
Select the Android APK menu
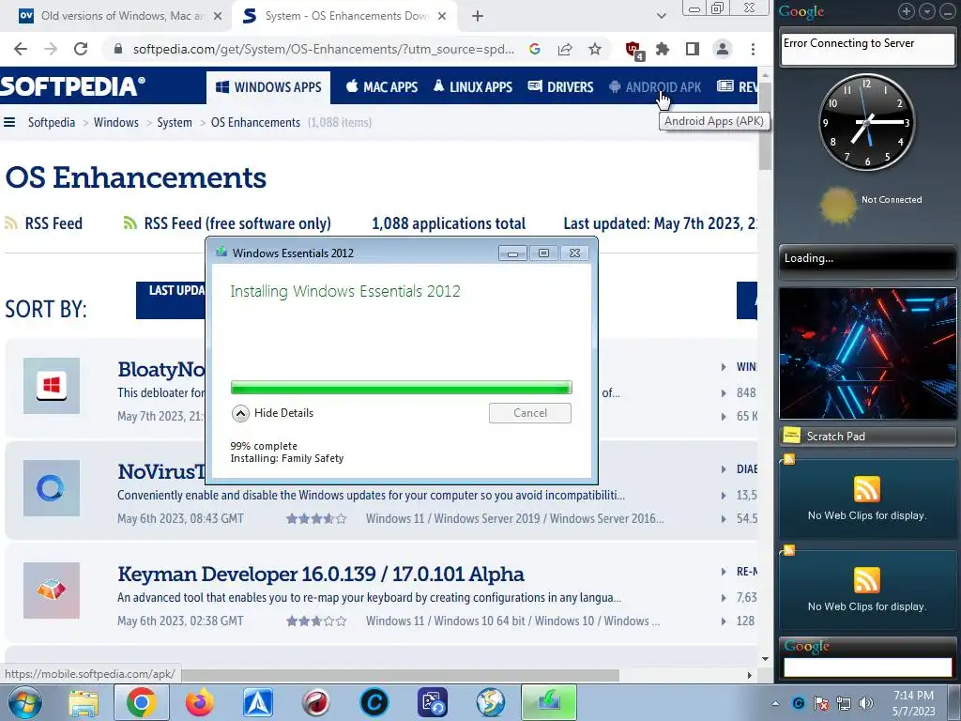655,87
